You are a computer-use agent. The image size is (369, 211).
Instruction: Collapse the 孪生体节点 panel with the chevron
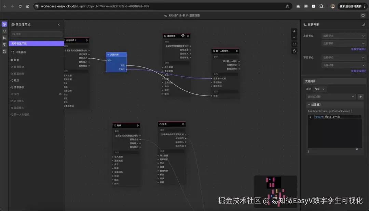[59, 25]
